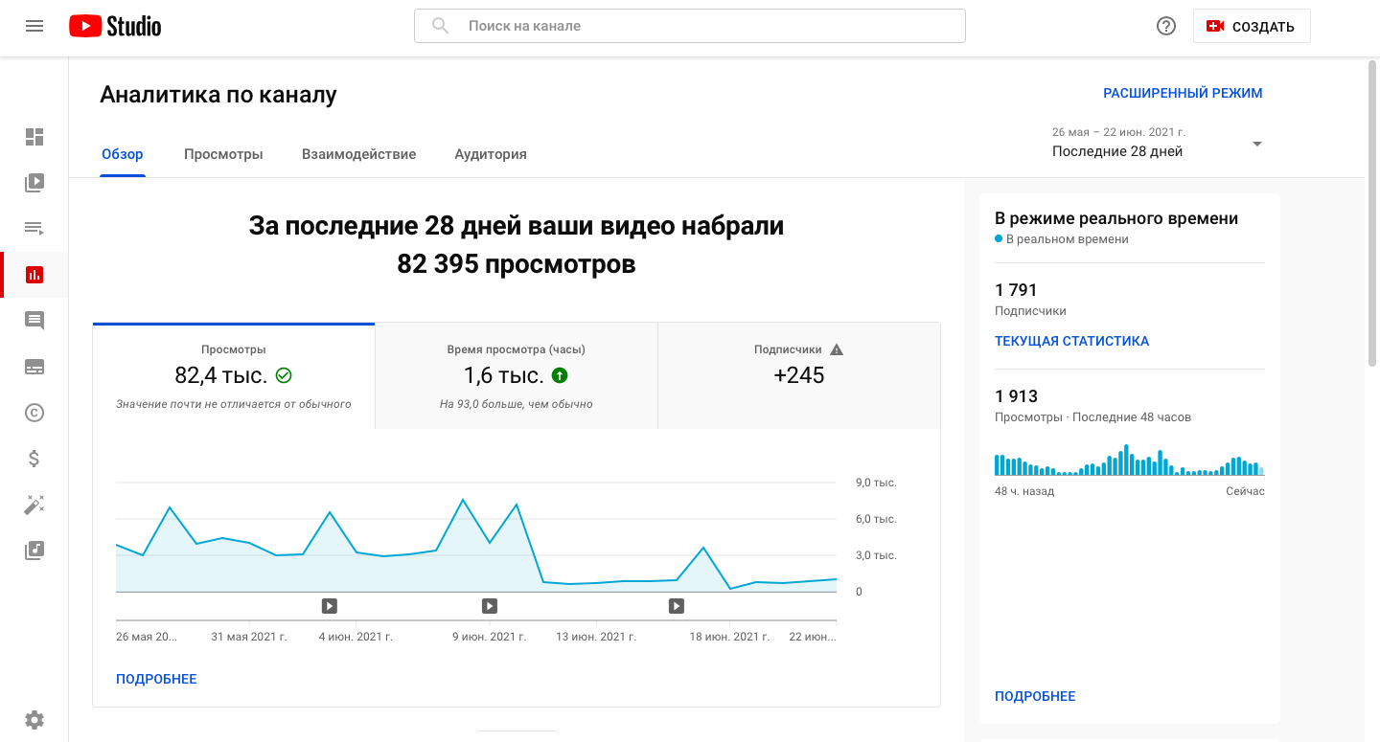Click the views line chart peak near 9 июн.
Image resolution: width=1380 pixels, height=742 pixels.
463,500
